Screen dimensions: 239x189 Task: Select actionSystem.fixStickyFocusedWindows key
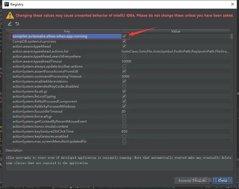pyautogui.click(x=44, y=106)
